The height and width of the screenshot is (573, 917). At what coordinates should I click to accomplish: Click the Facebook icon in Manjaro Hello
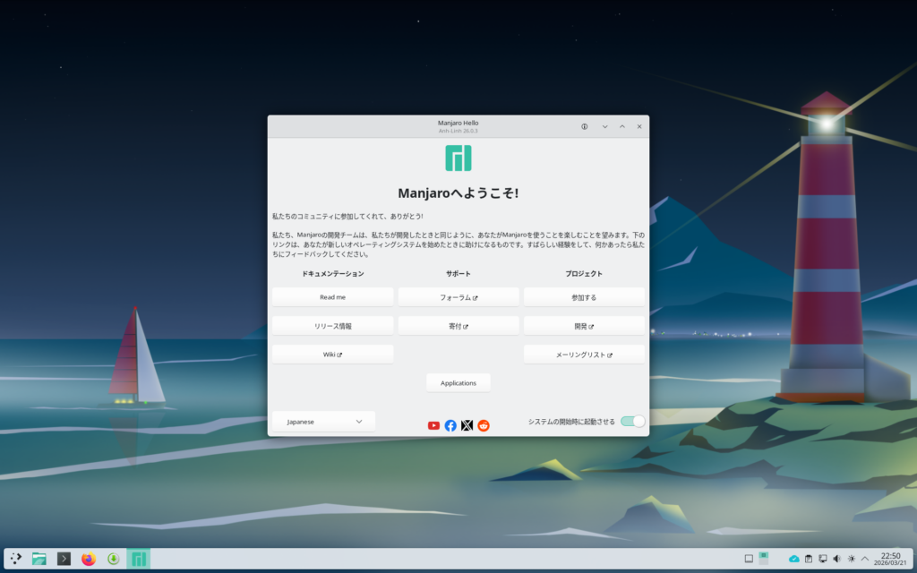click(450, 425)
